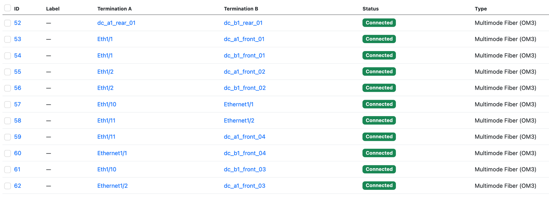The image size is (549, 198).
Task: Open cable ID 53
Action: click(x=17, y=39)
